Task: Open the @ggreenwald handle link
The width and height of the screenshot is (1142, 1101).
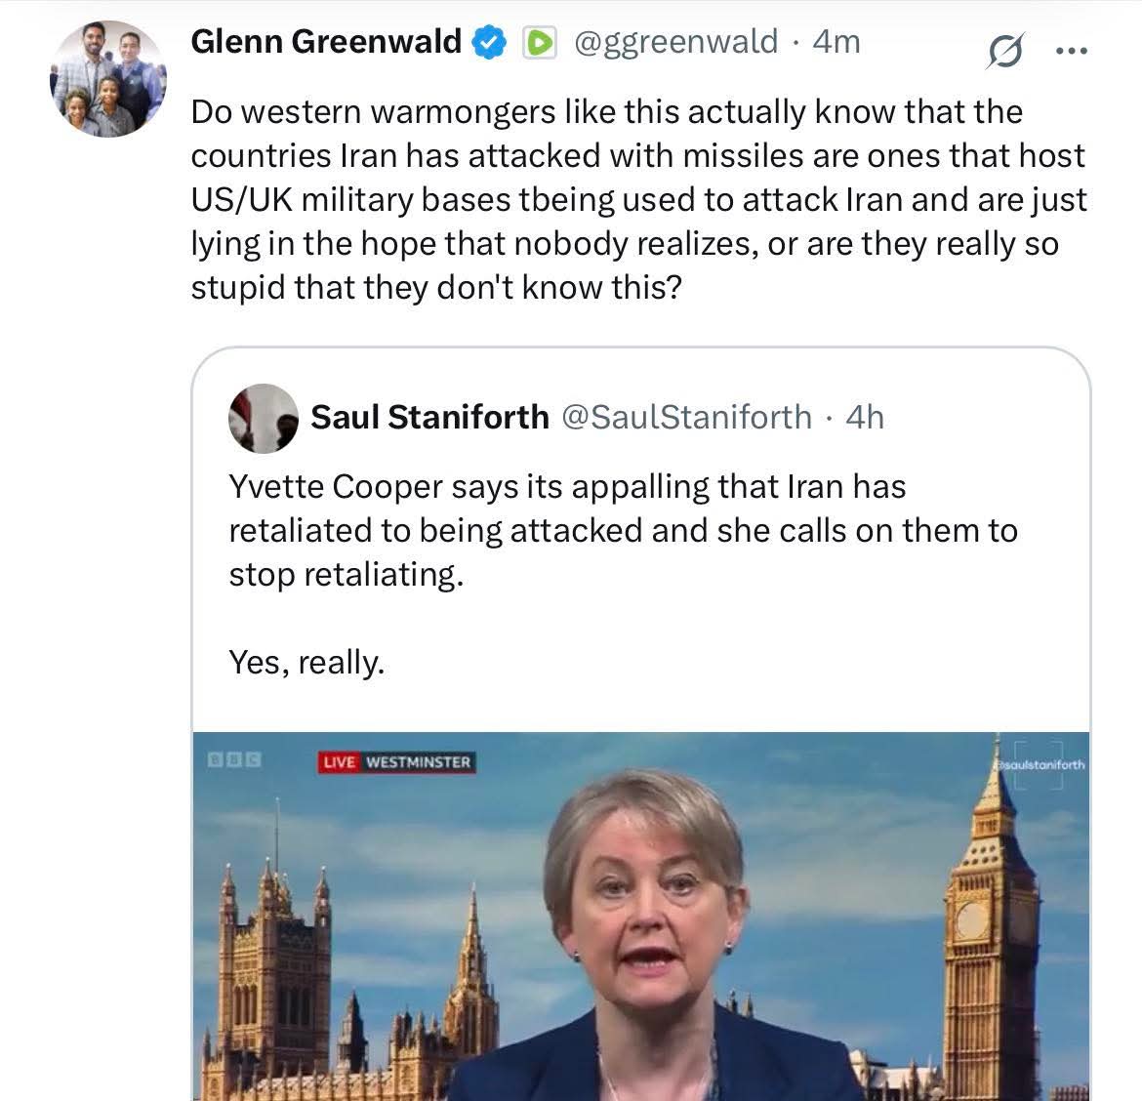Action: pyautogui.click(x=674, y=42)
